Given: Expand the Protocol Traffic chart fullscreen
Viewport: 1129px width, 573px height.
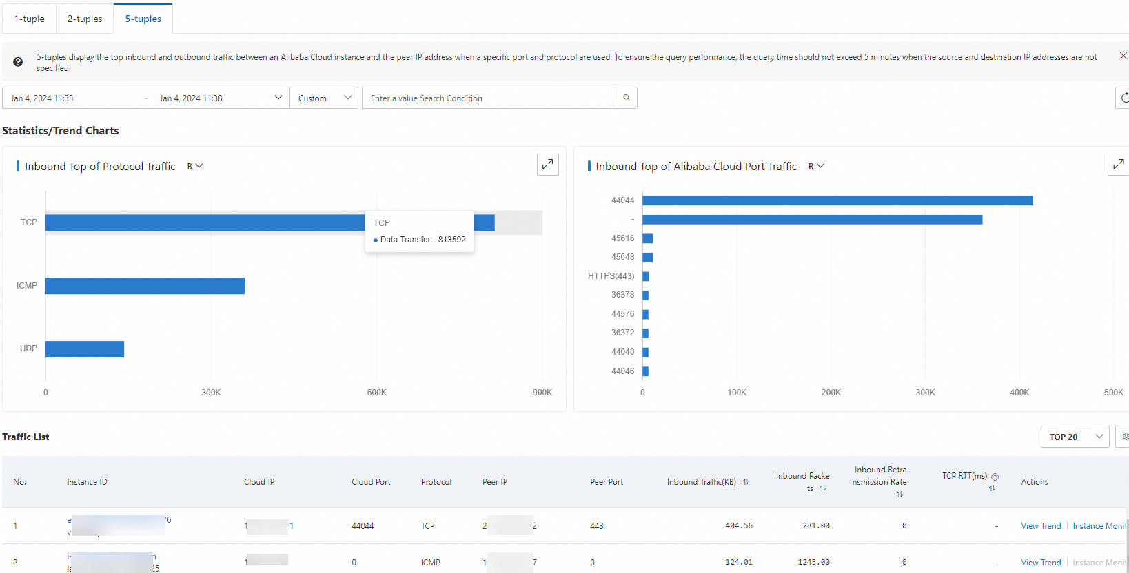Looking at the screenshot, I should click(x=548, y=165).
